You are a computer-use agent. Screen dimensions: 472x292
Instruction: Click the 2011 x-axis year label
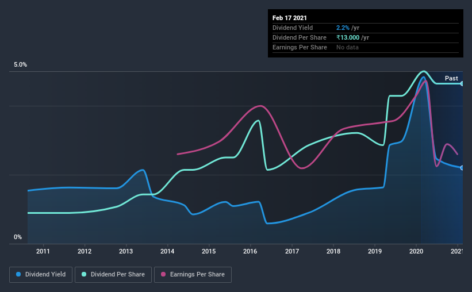(x=43, y=251)
